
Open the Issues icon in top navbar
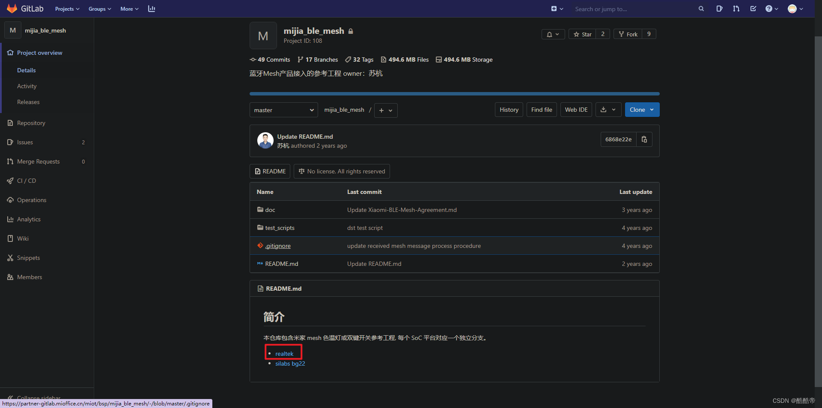pos(719,9)
